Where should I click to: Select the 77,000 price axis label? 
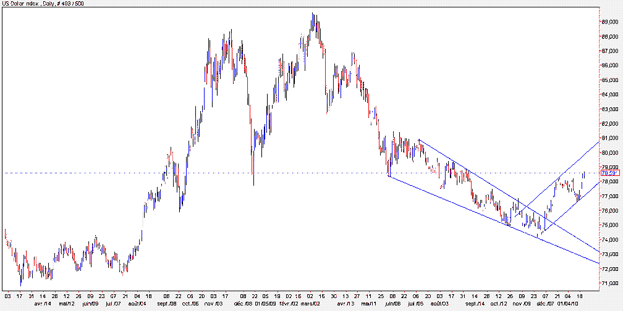611,196
